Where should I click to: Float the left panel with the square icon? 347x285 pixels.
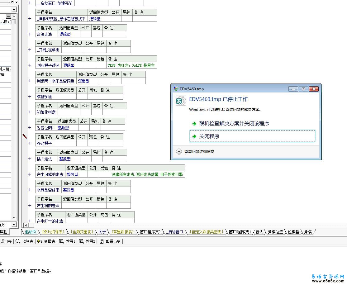coord(12,2)
